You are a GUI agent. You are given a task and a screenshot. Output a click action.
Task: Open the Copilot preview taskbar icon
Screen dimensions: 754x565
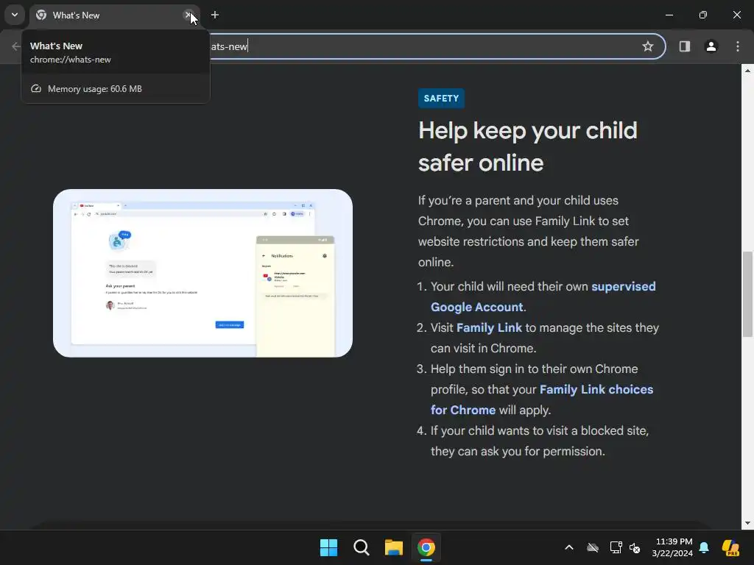730,547
